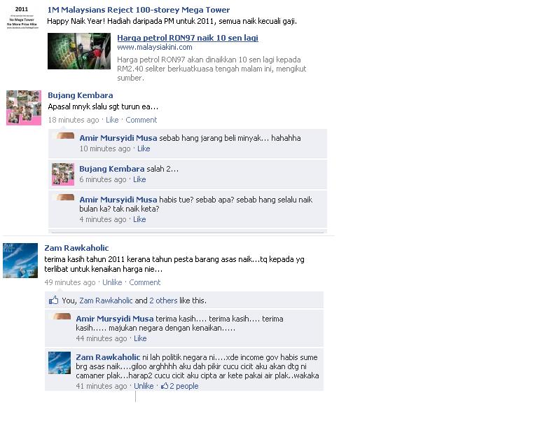The height and width of the screenshot is (442, 540).
Task: Open the 1M Malaysians page profile picture
Action: 22,18
